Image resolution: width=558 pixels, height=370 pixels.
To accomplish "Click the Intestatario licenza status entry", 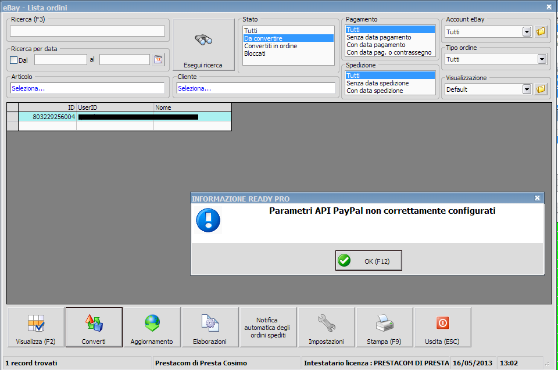I will (x=376, y=363).
